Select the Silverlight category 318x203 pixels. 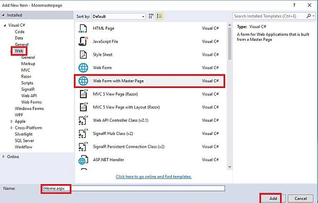click(24, 134)
